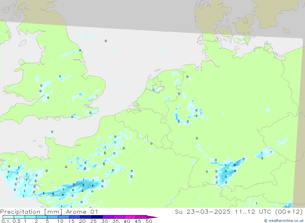
Task: Click the '45' legend scale label
Action: point(138,221)
